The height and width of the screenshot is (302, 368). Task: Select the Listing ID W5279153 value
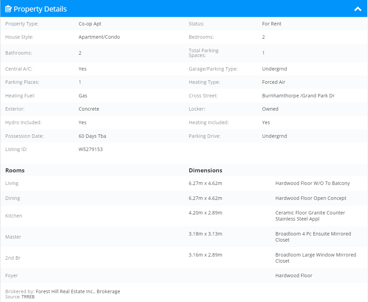(x=91, y=149)
